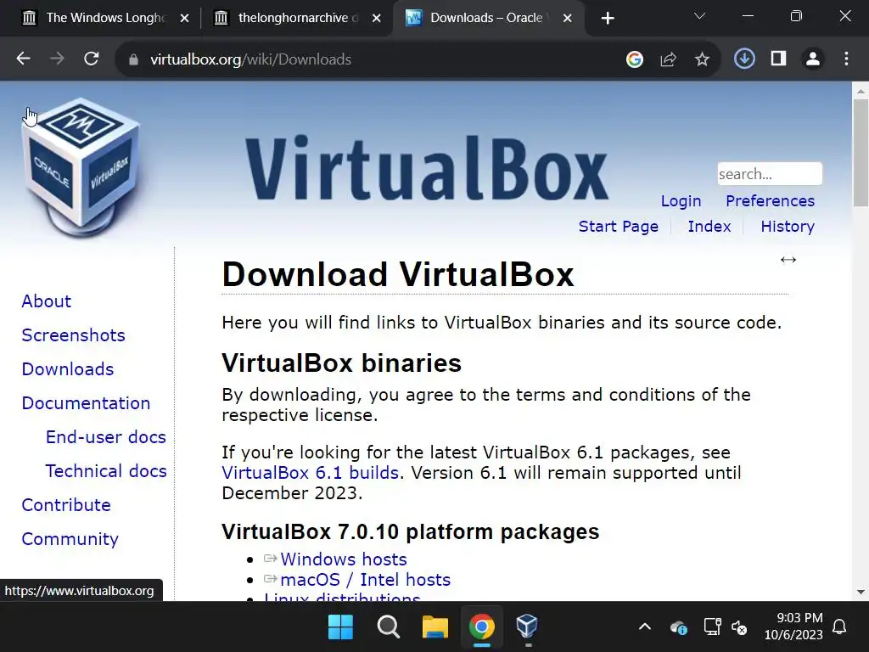The height and width of the screenshot is (652, 869).
Task: Click the macOS / Intel hosts link
Action: point(365,579)
